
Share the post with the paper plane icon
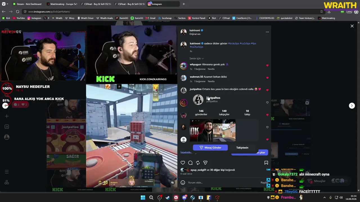[x=205, y=163]
